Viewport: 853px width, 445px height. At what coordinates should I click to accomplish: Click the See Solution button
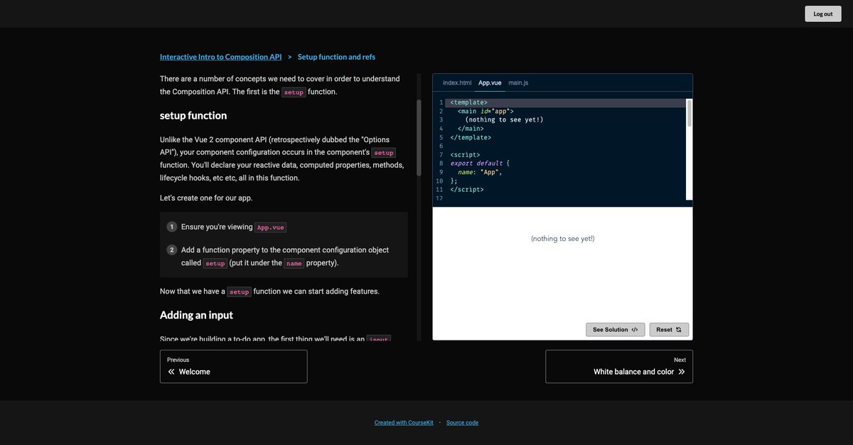coord(616,330)
